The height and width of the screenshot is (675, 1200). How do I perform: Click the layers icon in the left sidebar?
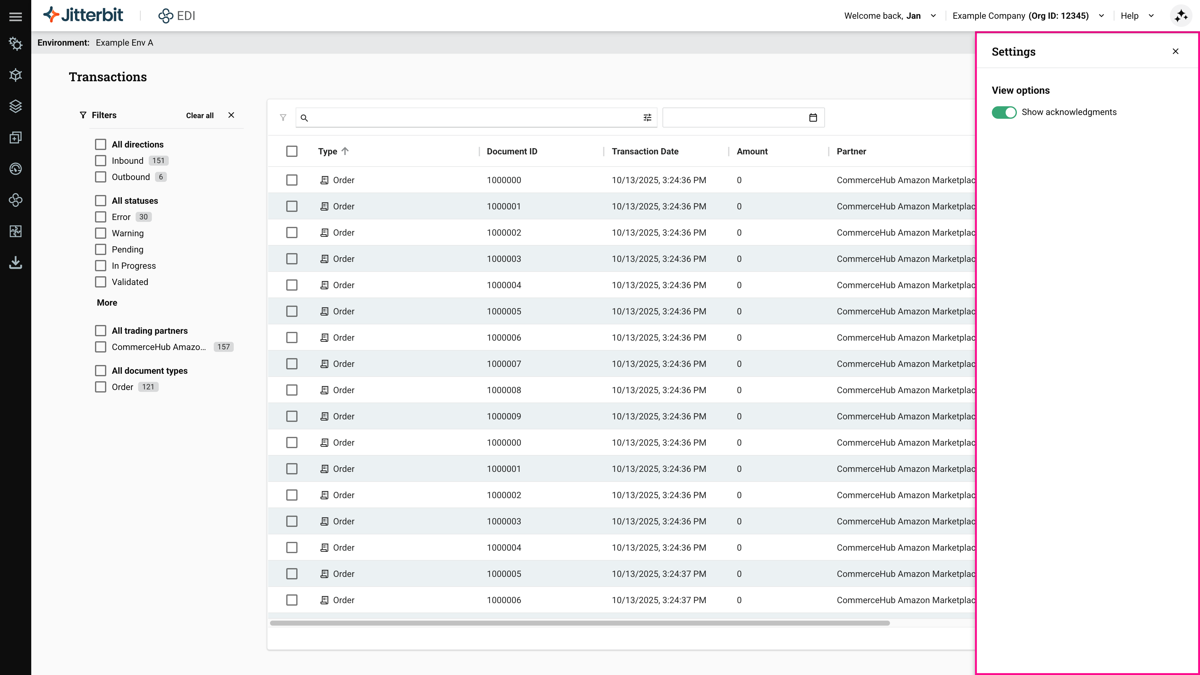point(15,106)
